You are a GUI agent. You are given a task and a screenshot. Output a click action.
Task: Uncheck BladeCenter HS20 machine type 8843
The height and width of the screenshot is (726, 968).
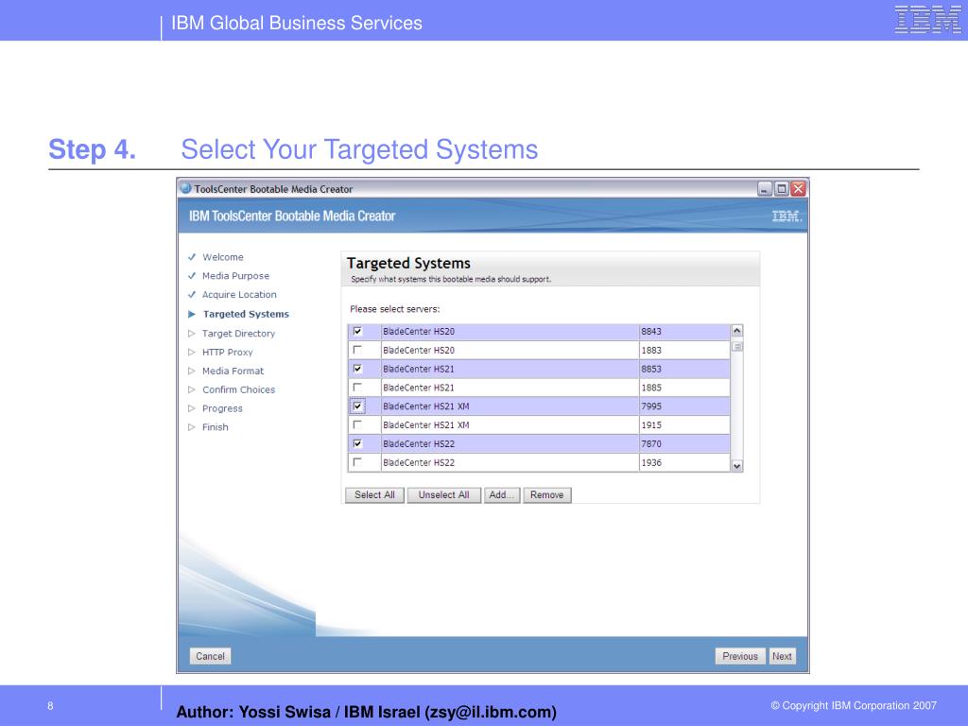[x=357, y=332]
